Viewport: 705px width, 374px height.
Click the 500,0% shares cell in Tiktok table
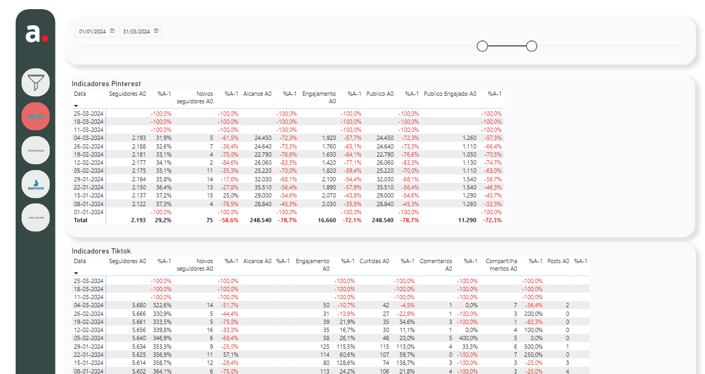pos(534,347)
